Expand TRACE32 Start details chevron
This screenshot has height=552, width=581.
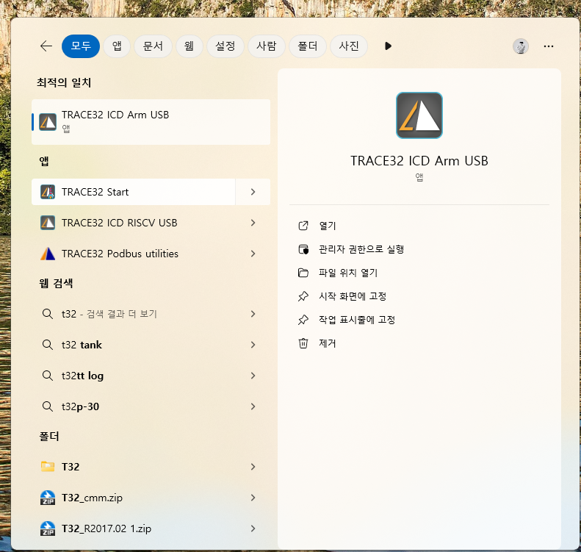[253, 192]
